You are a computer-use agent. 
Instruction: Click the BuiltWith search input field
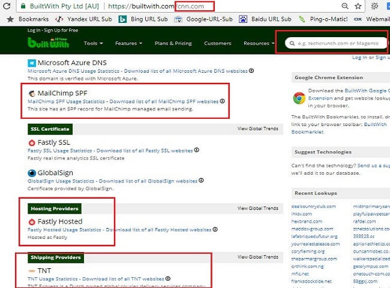click(x=336, y=43)
